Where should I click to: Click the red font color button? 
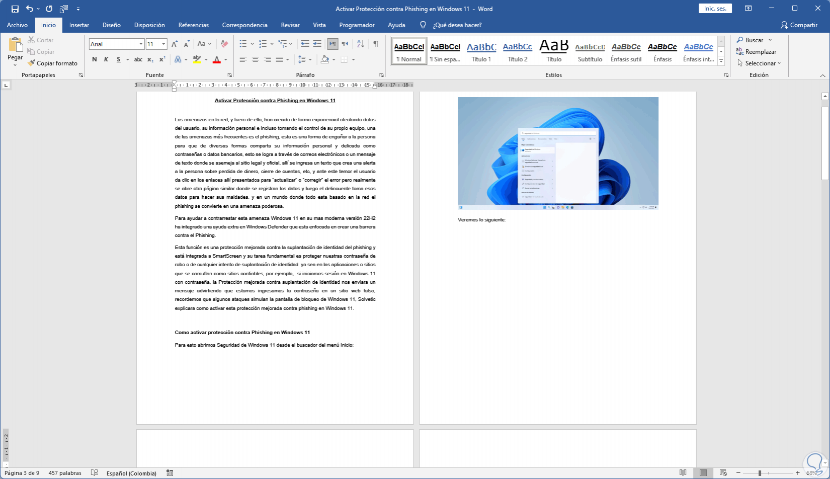217,59
